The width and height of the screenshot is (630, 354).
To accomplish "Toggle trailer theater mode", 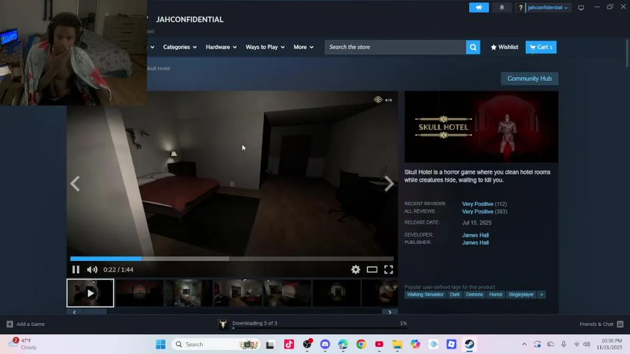I will coord(372,269).
